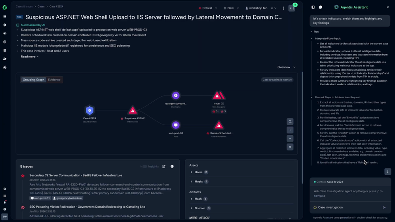
Task: Open Cases breadcrumb link
Action: (41, 7)
